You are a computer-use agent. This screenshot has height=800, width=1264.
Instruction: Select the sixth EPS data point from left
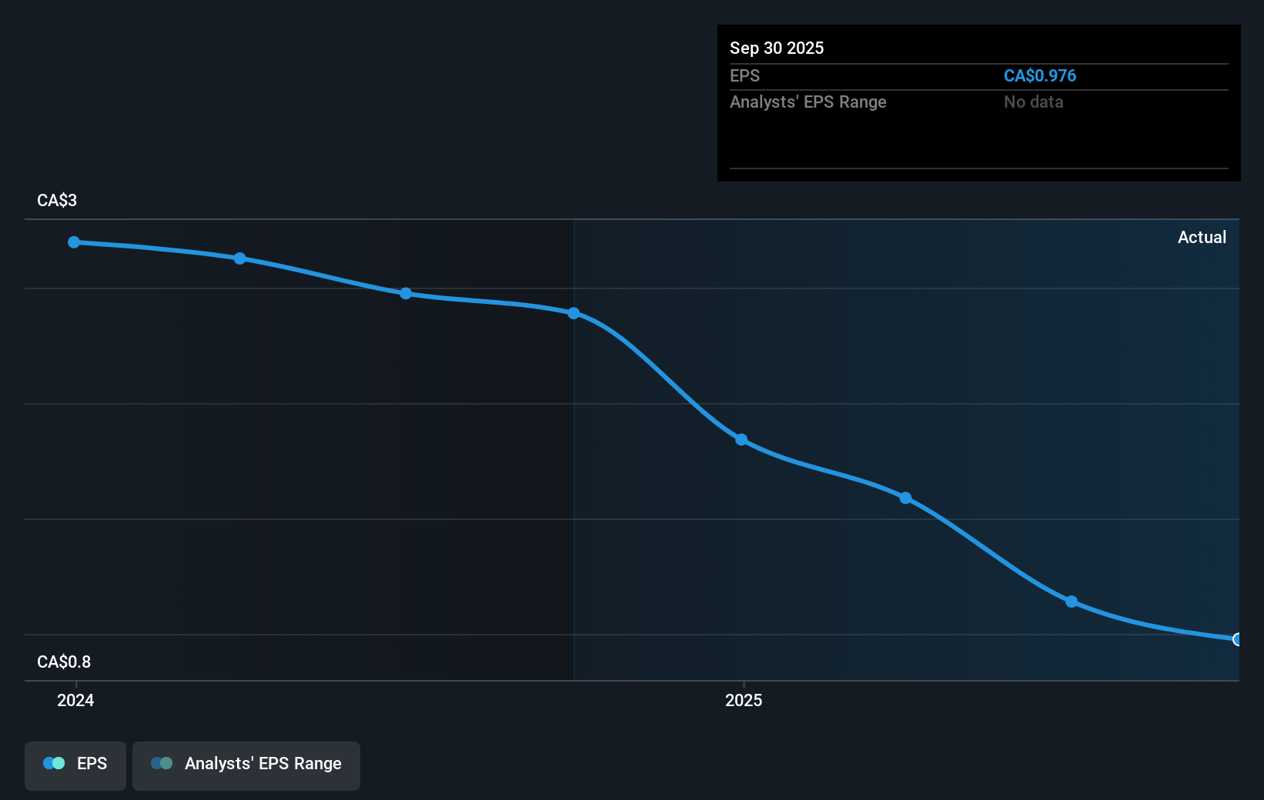tap(906, 498)
